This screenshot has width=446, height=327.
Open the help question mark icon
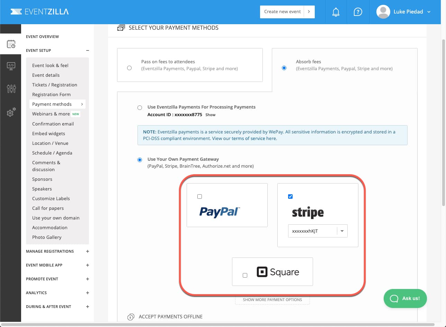[x=358, y=12]
